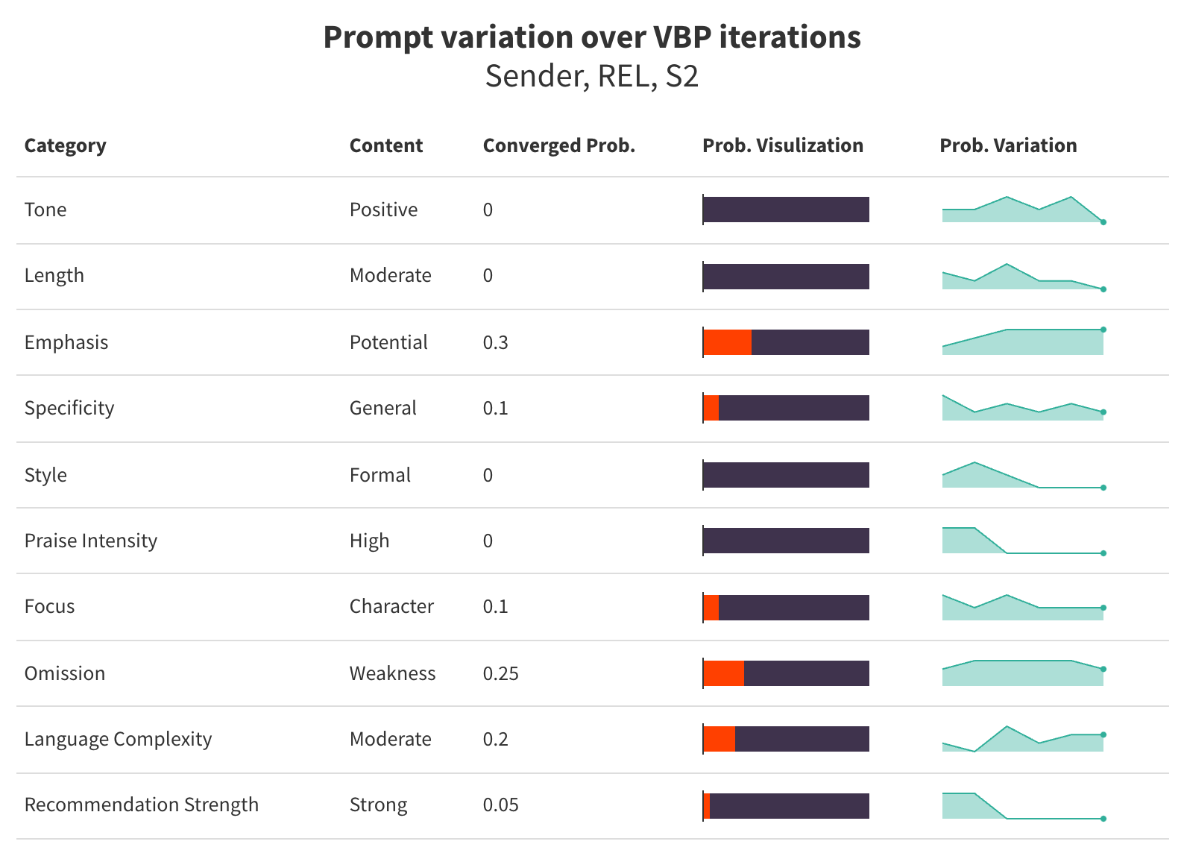Click the chart title 'Prompt variation over VBP iterations'

pyautogui.click(x=592, y=37)
